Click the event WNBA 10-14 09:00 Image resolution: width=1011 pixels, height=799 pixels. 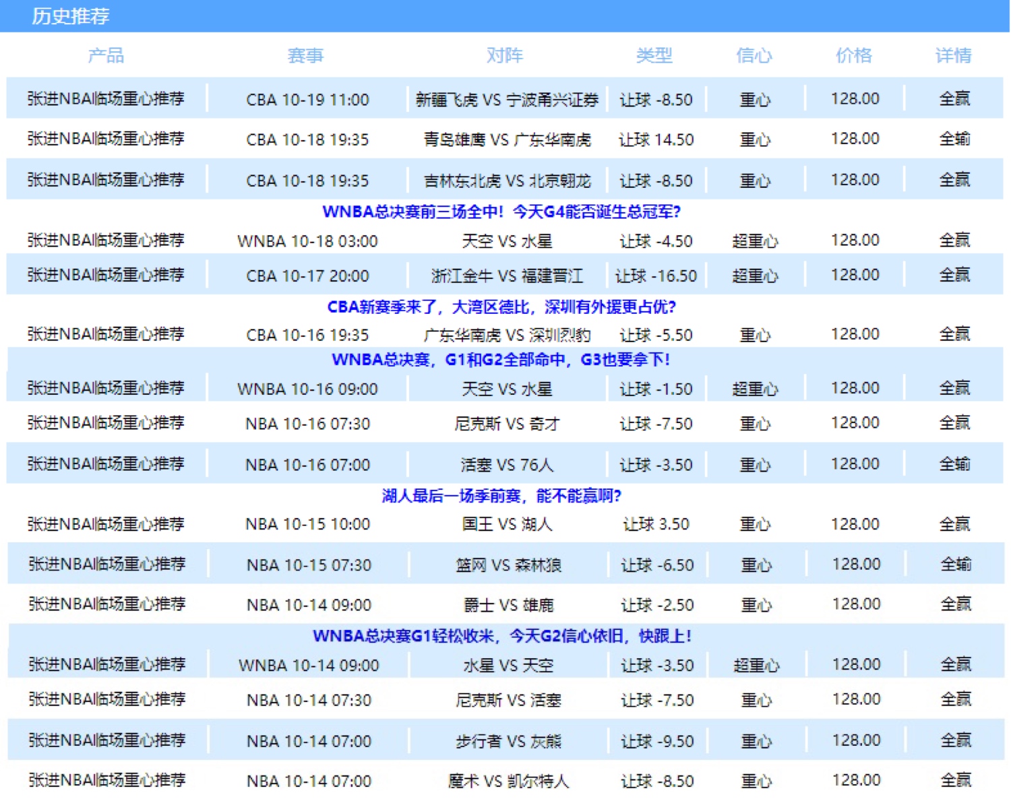[x=309, y=666]
